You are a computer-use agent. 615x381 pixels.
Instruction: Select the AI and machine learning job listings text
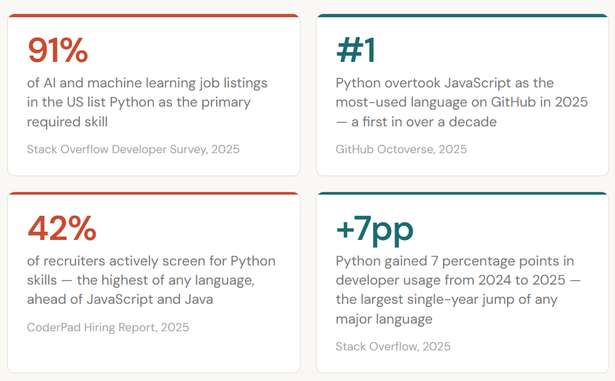[147, 102]
